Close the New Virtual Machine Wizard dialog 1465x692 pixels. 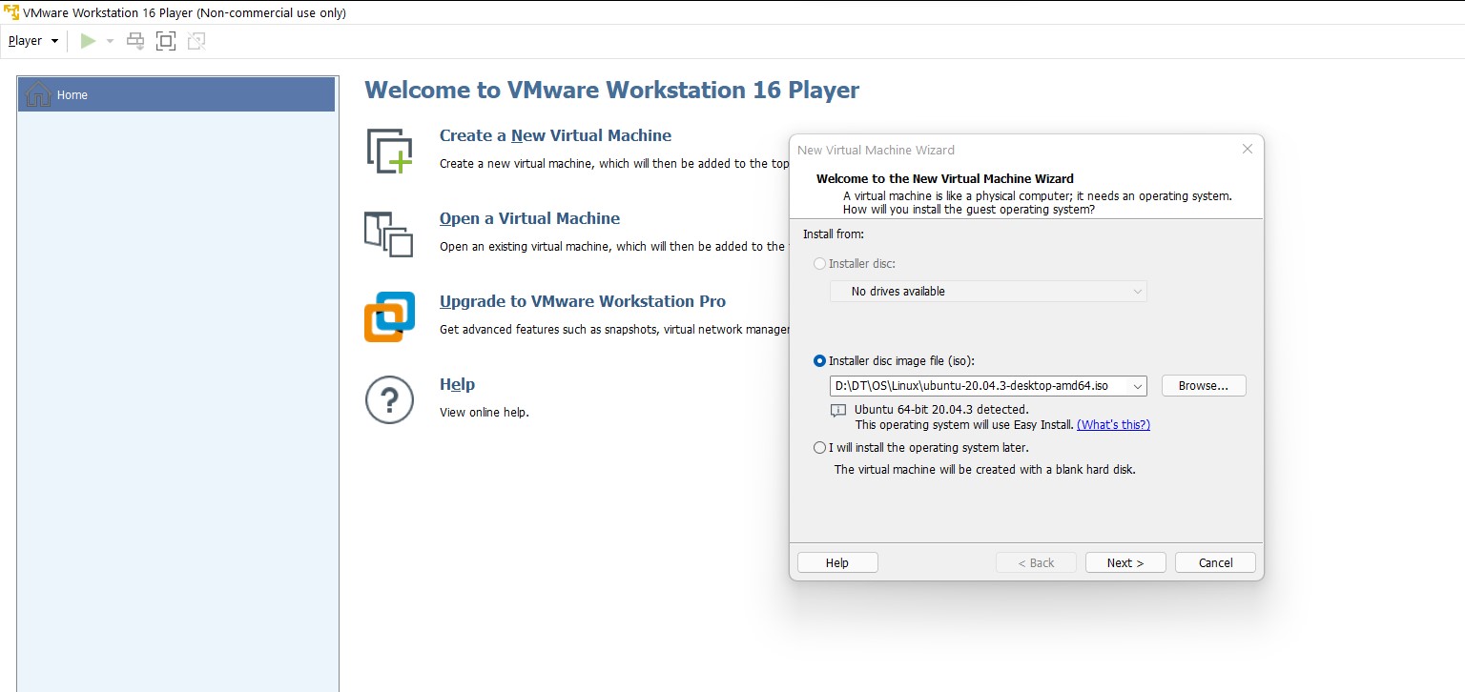tap(1247, 150)
